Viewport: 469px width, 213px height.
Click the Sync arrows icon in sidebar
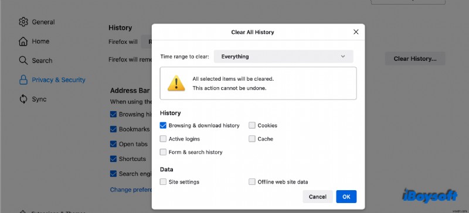point(23,99)
